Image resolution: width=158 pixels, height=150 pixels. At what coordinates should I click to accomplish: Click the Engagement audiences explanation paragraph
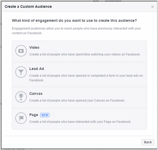click(76, 31)
